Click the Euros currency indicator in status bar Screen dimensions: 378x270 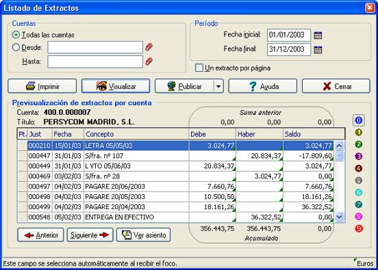click(x=365, y=263)
